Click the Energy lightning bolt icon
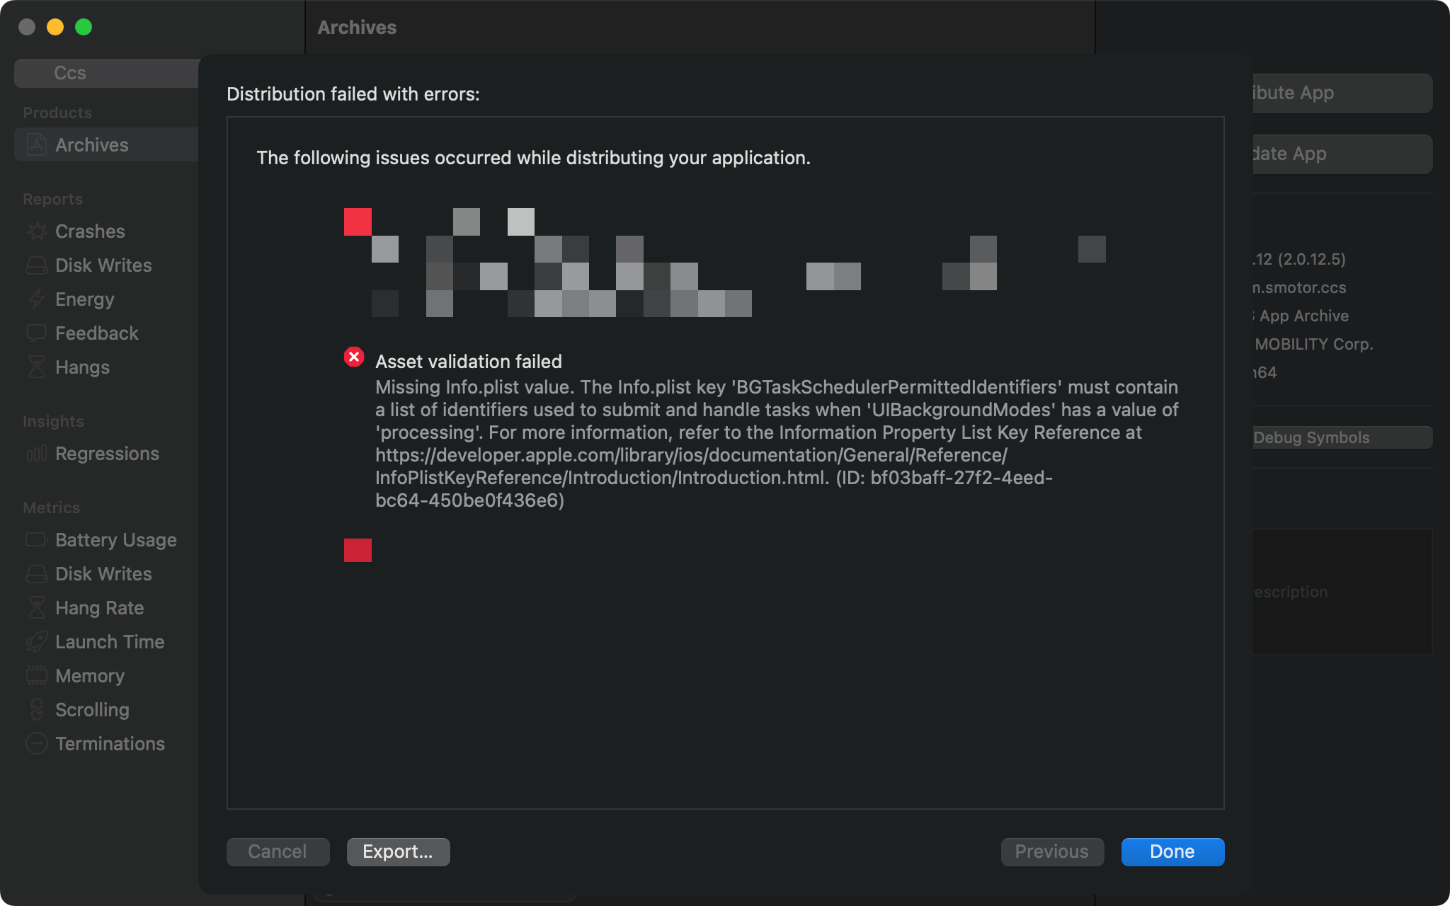 (x=36, y=299)
